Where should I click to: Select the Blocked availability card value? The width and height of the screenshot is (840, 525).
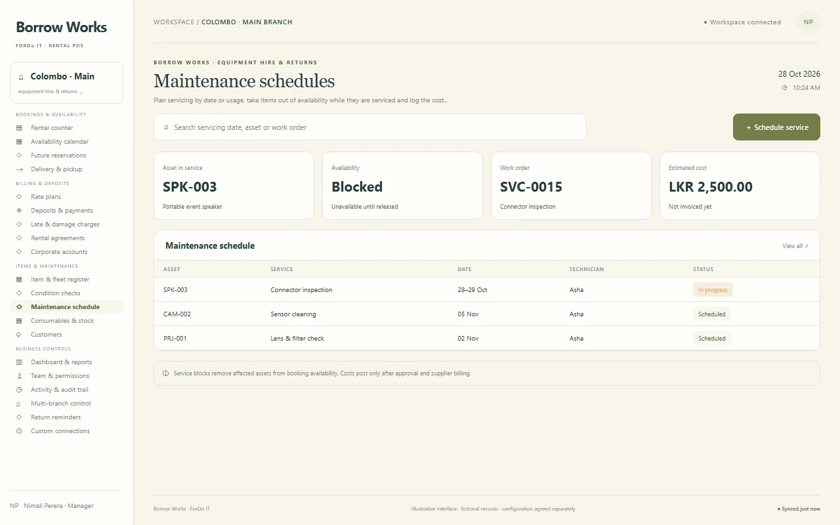[357, 187]
